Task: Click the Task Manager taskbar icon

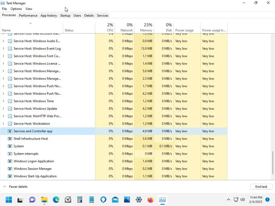Action: click(x=162, y=200)
